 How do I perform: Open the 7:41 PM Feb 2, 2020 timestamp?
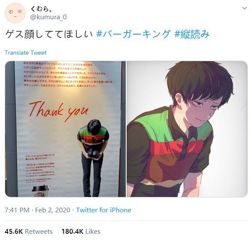coord(38,210)
